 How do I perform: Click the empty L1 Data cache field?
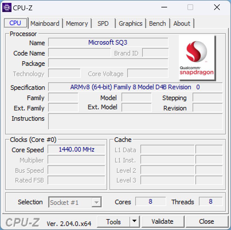[167, 149]
